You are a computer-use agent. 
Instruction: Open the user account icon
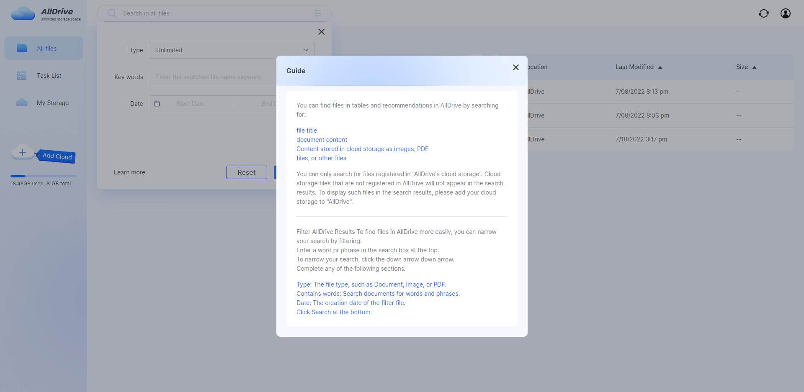pos(785,13)
